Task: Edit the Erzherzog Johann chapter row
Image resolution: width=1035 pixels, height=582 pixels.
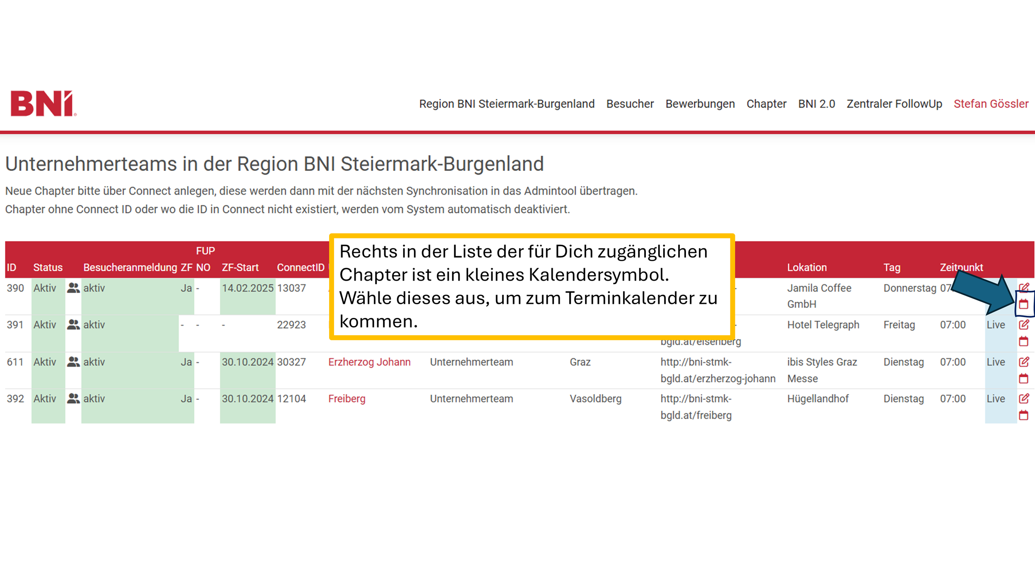Action: [1024, 362]
